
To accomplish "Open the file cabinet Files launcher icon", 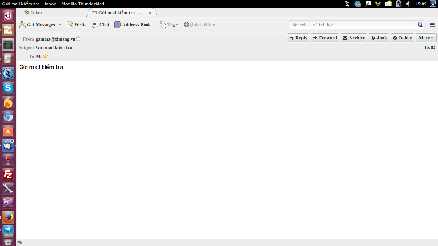I will [x=8, y=59].
